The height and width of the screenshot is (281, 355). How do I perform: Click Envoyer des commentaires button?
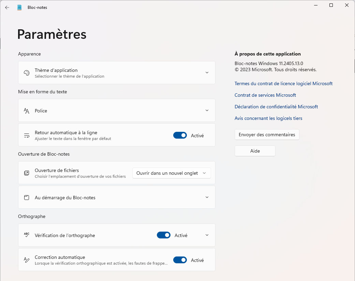(267, 135)
